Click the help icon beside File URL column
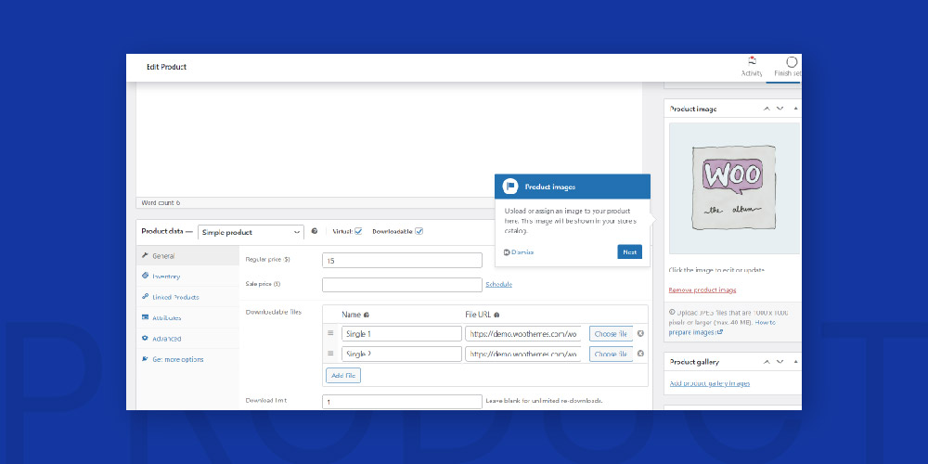Image resolution: width=928 pixels, height=464 pixels. (496, 315)
